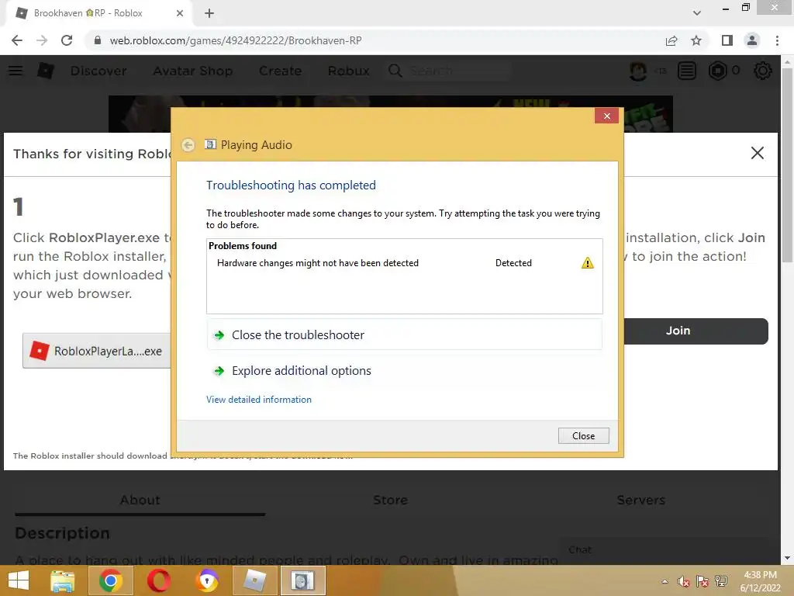Open the Action Center flag tray icon
This screenshot has width=794, height=596.
point(702,581)
